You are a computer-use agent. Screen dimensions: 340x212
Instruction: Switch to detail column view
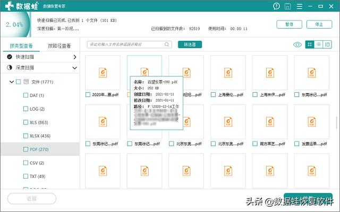[x=327, y=45]
